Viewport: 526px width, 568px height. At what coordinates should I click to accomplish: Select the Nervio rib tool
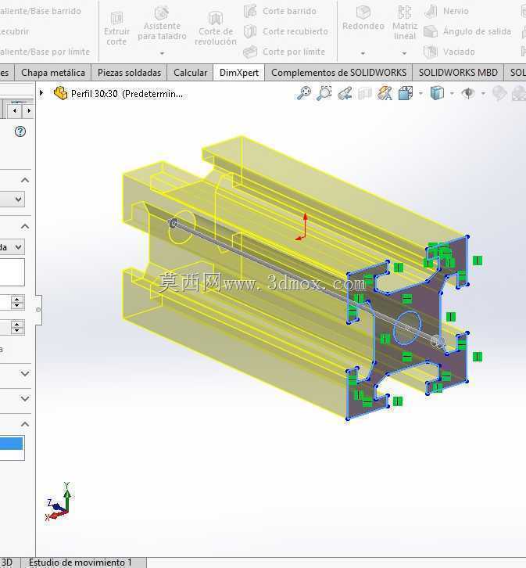point(447,11)
